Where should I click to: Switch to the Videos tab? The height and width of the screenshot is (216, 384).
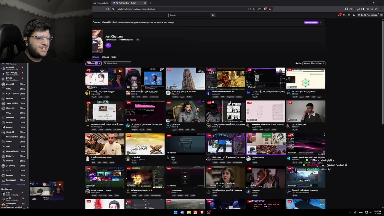coord(105,57)
